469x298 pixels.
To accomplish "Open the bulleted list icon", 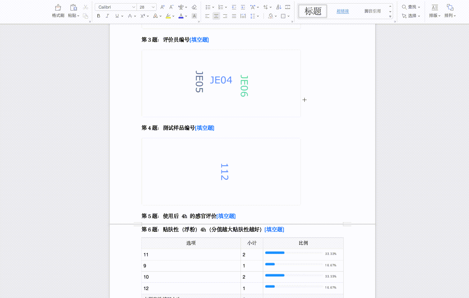I will (208, 7).
